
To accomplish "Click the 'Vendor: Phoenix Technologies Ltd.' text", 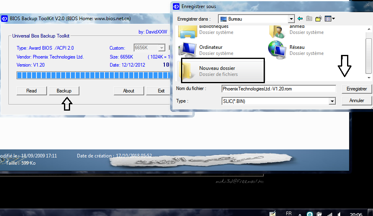I will [50, 57].
